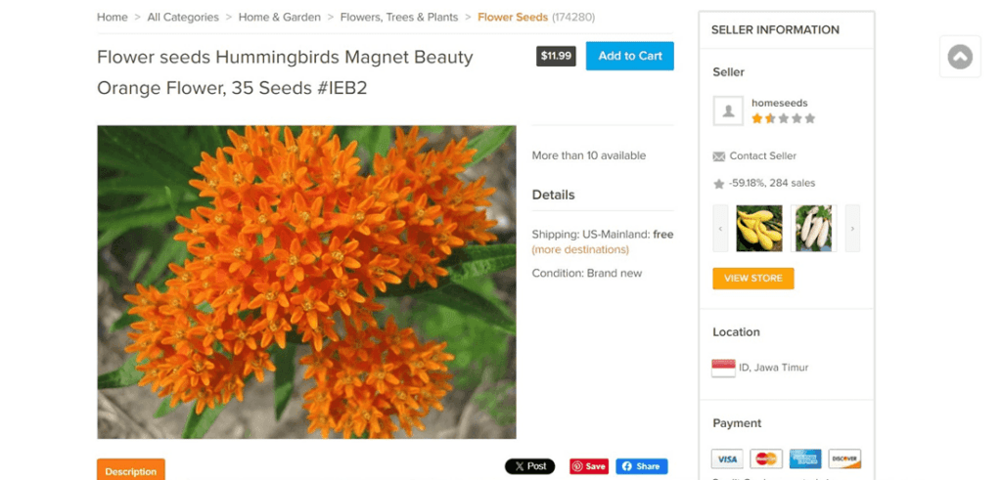Show previous seller items with left arrow

720,229
